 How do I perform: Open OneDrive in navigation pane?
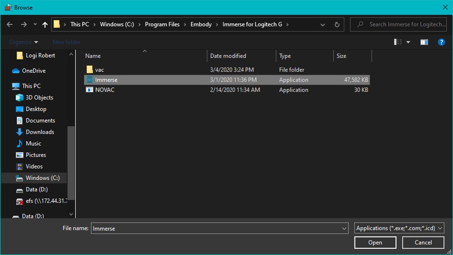34,71
